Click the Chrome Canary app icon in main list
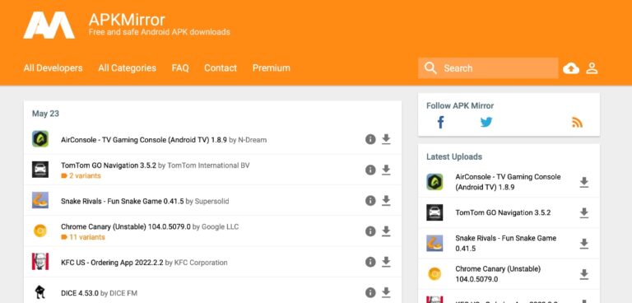The height and width of the screenshot is (303, 632). point(40,231)
